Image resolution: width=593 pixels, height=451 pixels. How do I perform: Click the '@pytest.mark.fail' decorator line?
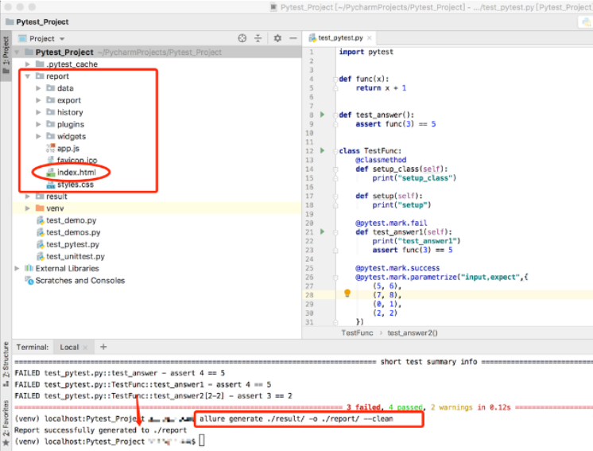click(391, 223)
